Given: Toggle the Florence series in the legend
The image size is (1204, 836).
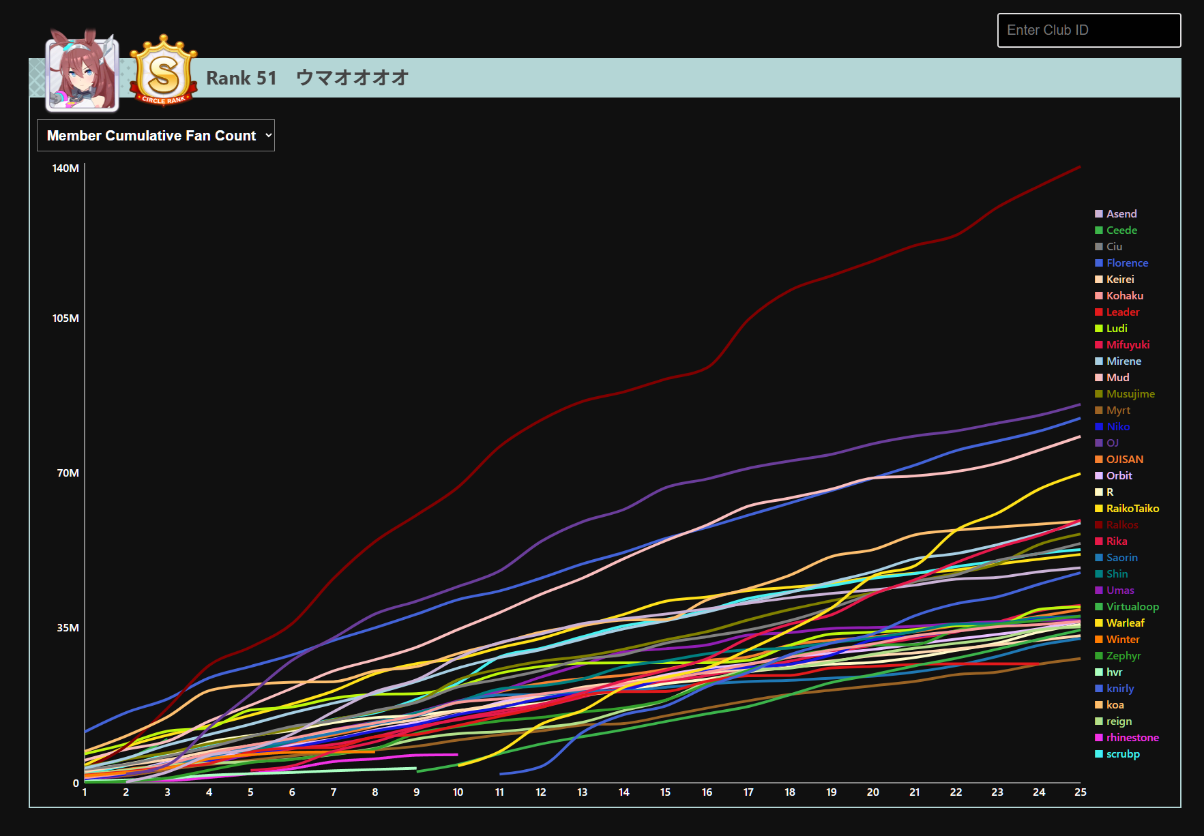Looking at the screenshot, I should tap(1121, 263).
